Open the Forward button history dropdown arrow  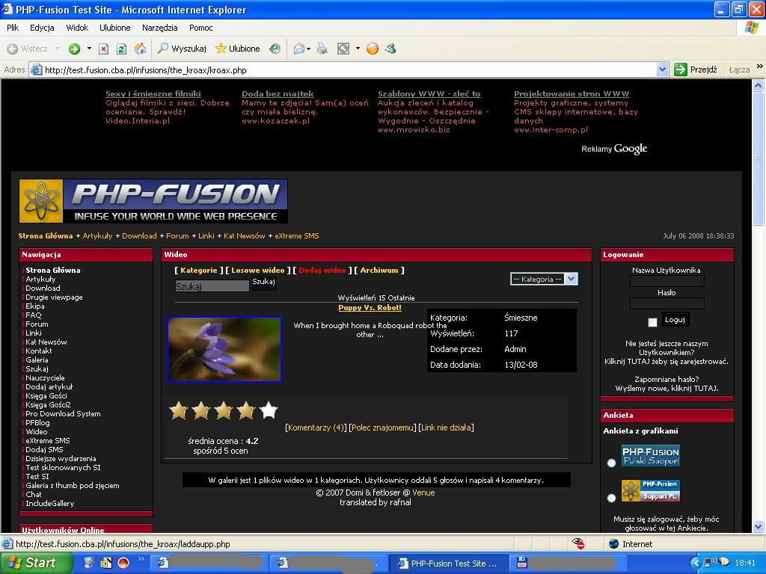tap(89, 49)
